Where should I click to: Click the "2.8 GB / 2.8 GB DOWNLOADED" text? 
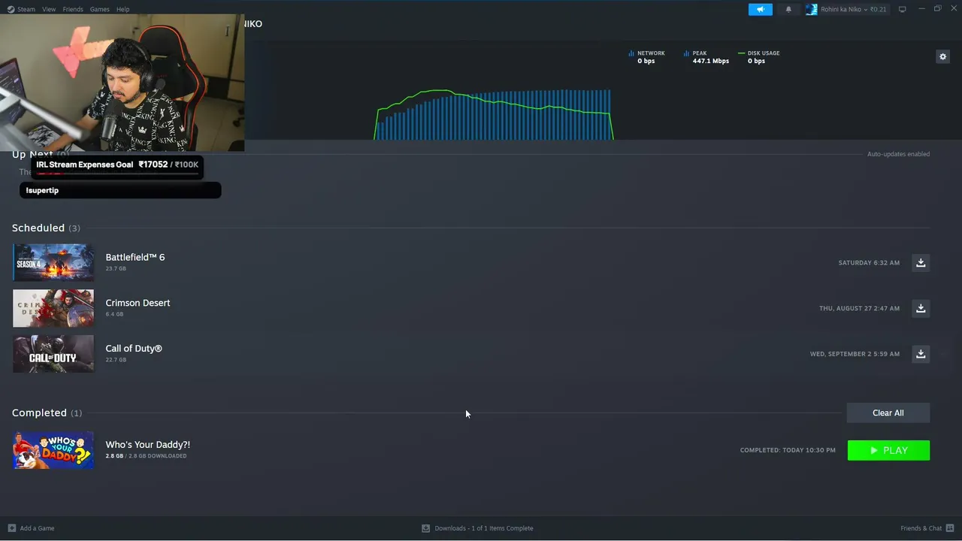[x=146, y=456]
